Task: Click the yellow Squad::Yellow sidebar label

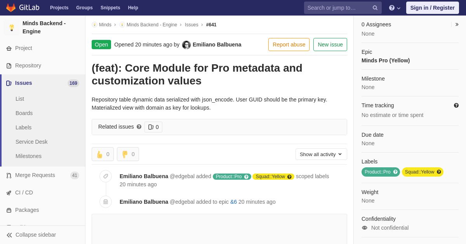Action: 423,172
